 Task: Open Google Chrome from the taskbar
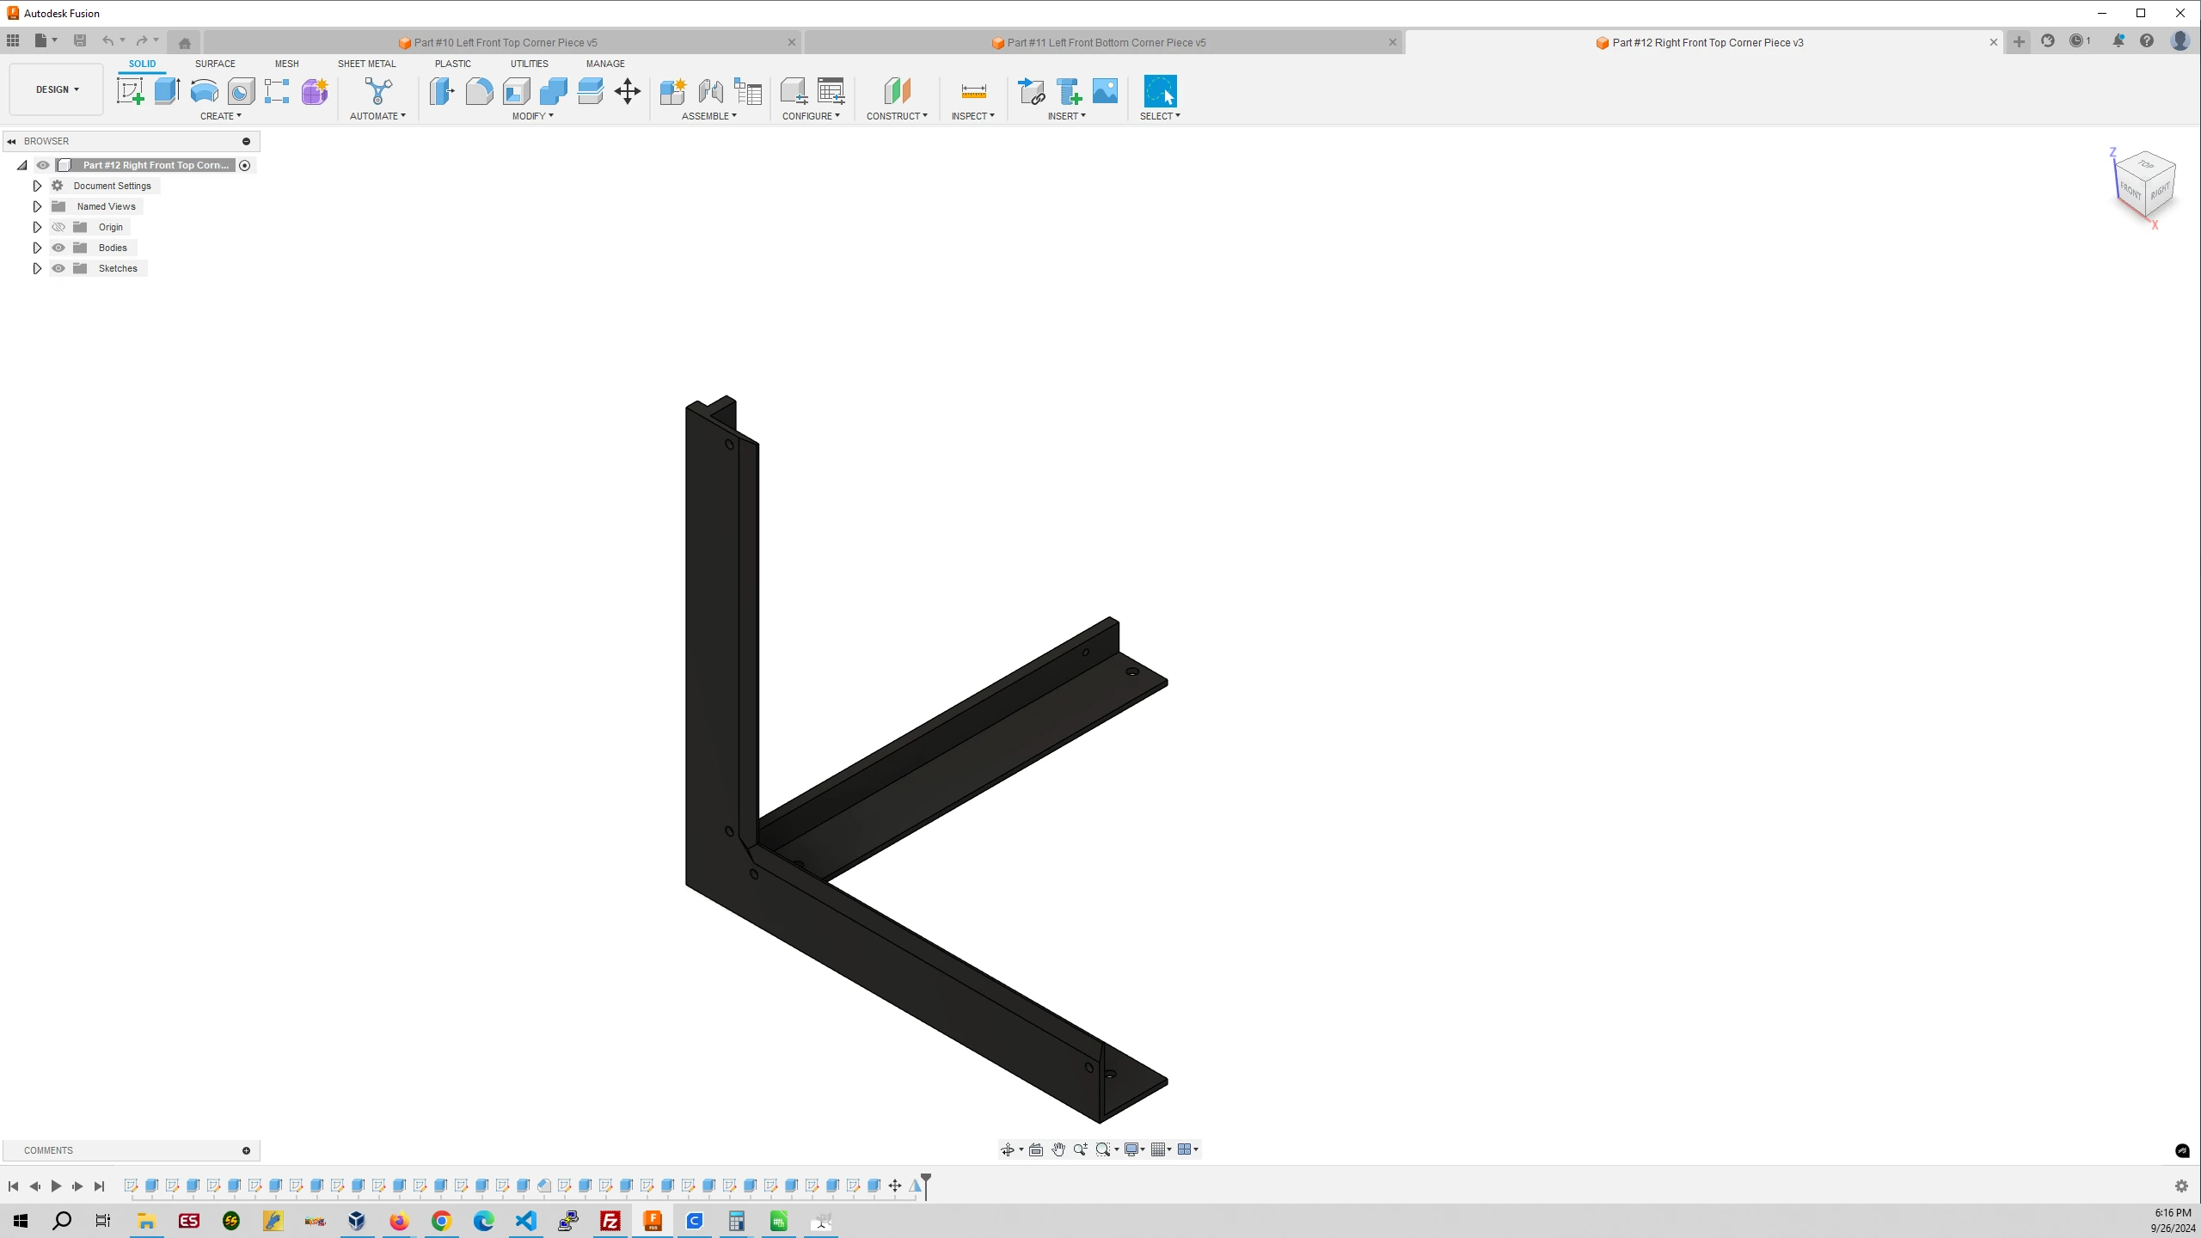point(441,1221)
